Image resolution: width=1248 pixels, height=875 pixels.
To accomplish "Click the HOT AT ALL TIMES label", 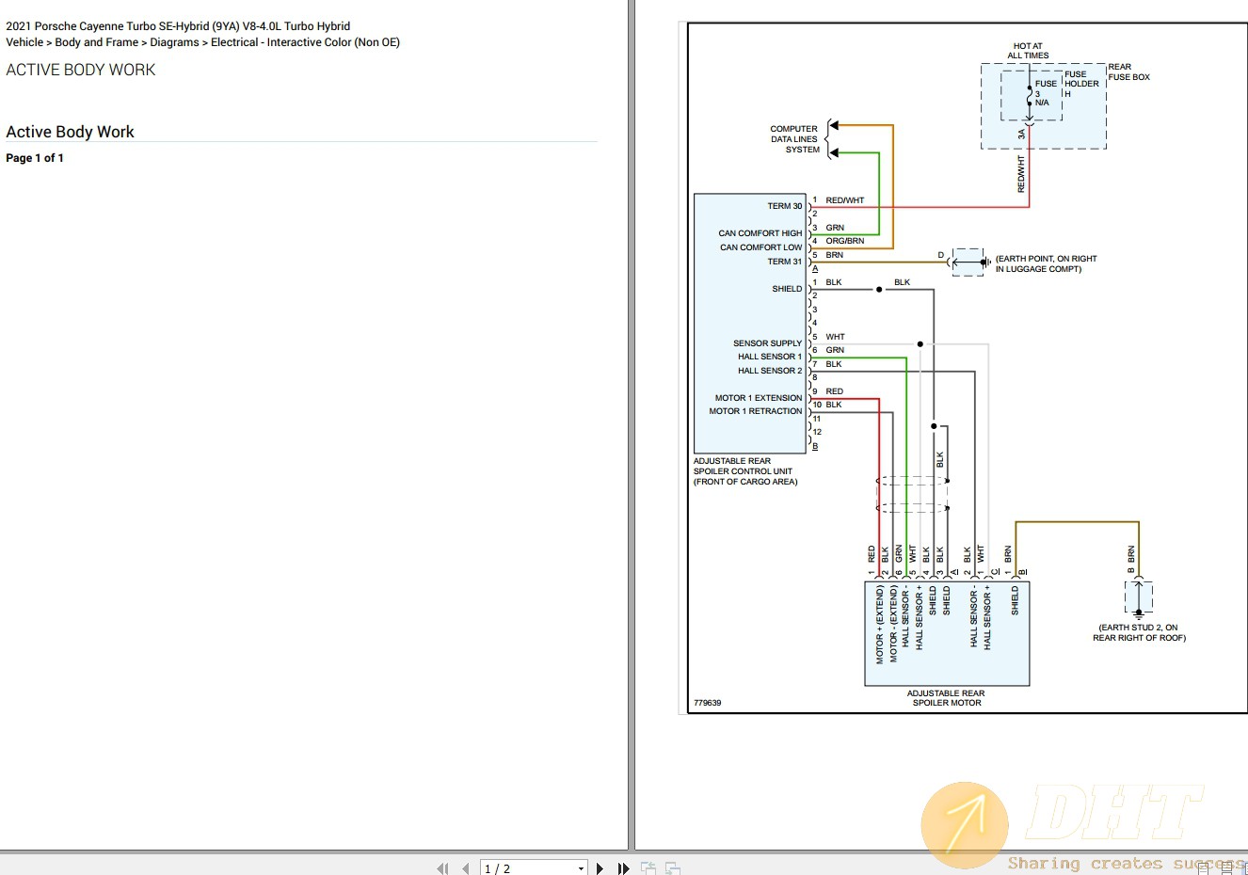I will [1028, 51].
